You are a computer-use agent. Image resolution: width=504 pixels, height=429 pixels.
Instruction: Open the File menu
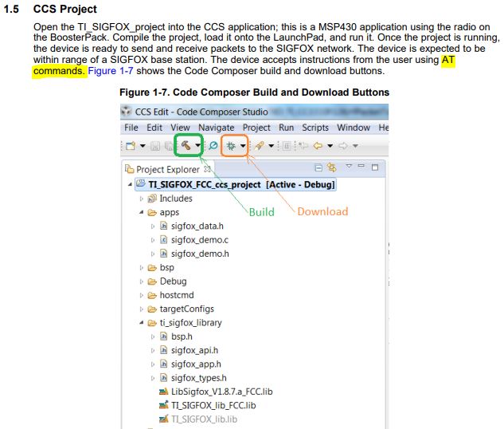pos(131,128)
